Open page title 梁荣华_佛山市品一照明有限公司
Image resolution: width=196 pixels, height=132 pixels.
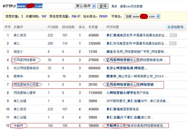[137, 76]
